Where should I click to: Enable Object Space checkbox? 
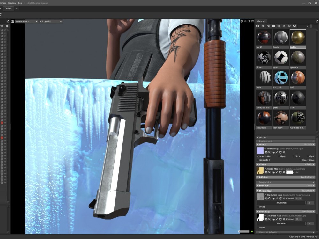(x=300, y=160)
